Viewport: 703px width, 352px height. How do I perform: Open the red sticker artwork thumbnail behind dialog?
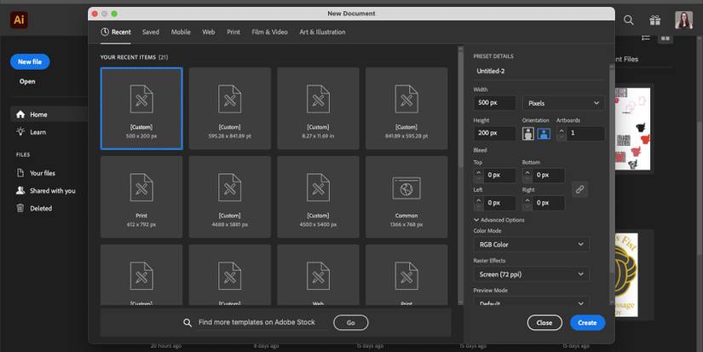click(x=632, y=130)
